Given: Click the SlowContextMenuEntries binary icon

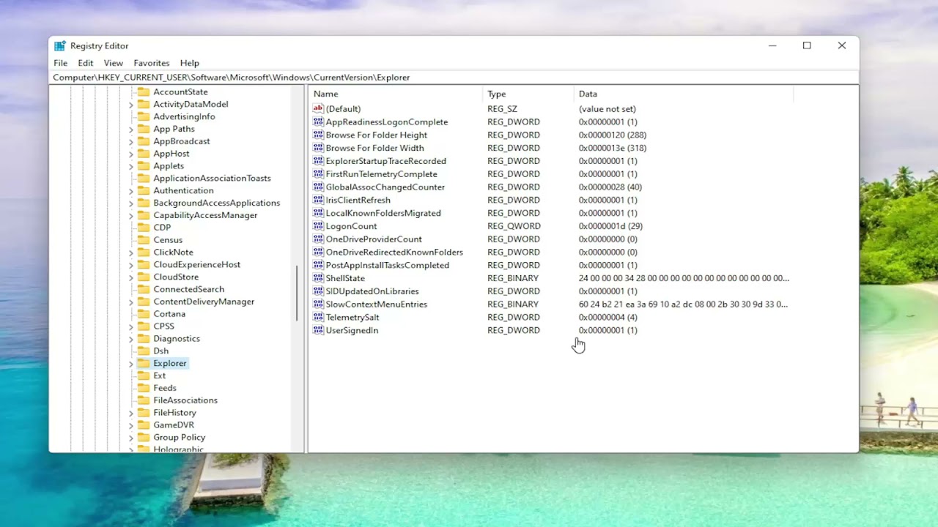Looking at the screenshot, I should click(x=318, y=304).
